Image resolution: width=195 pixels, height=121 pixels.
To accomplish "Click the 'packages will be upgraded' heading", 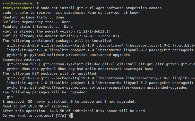I will point(45,92).
